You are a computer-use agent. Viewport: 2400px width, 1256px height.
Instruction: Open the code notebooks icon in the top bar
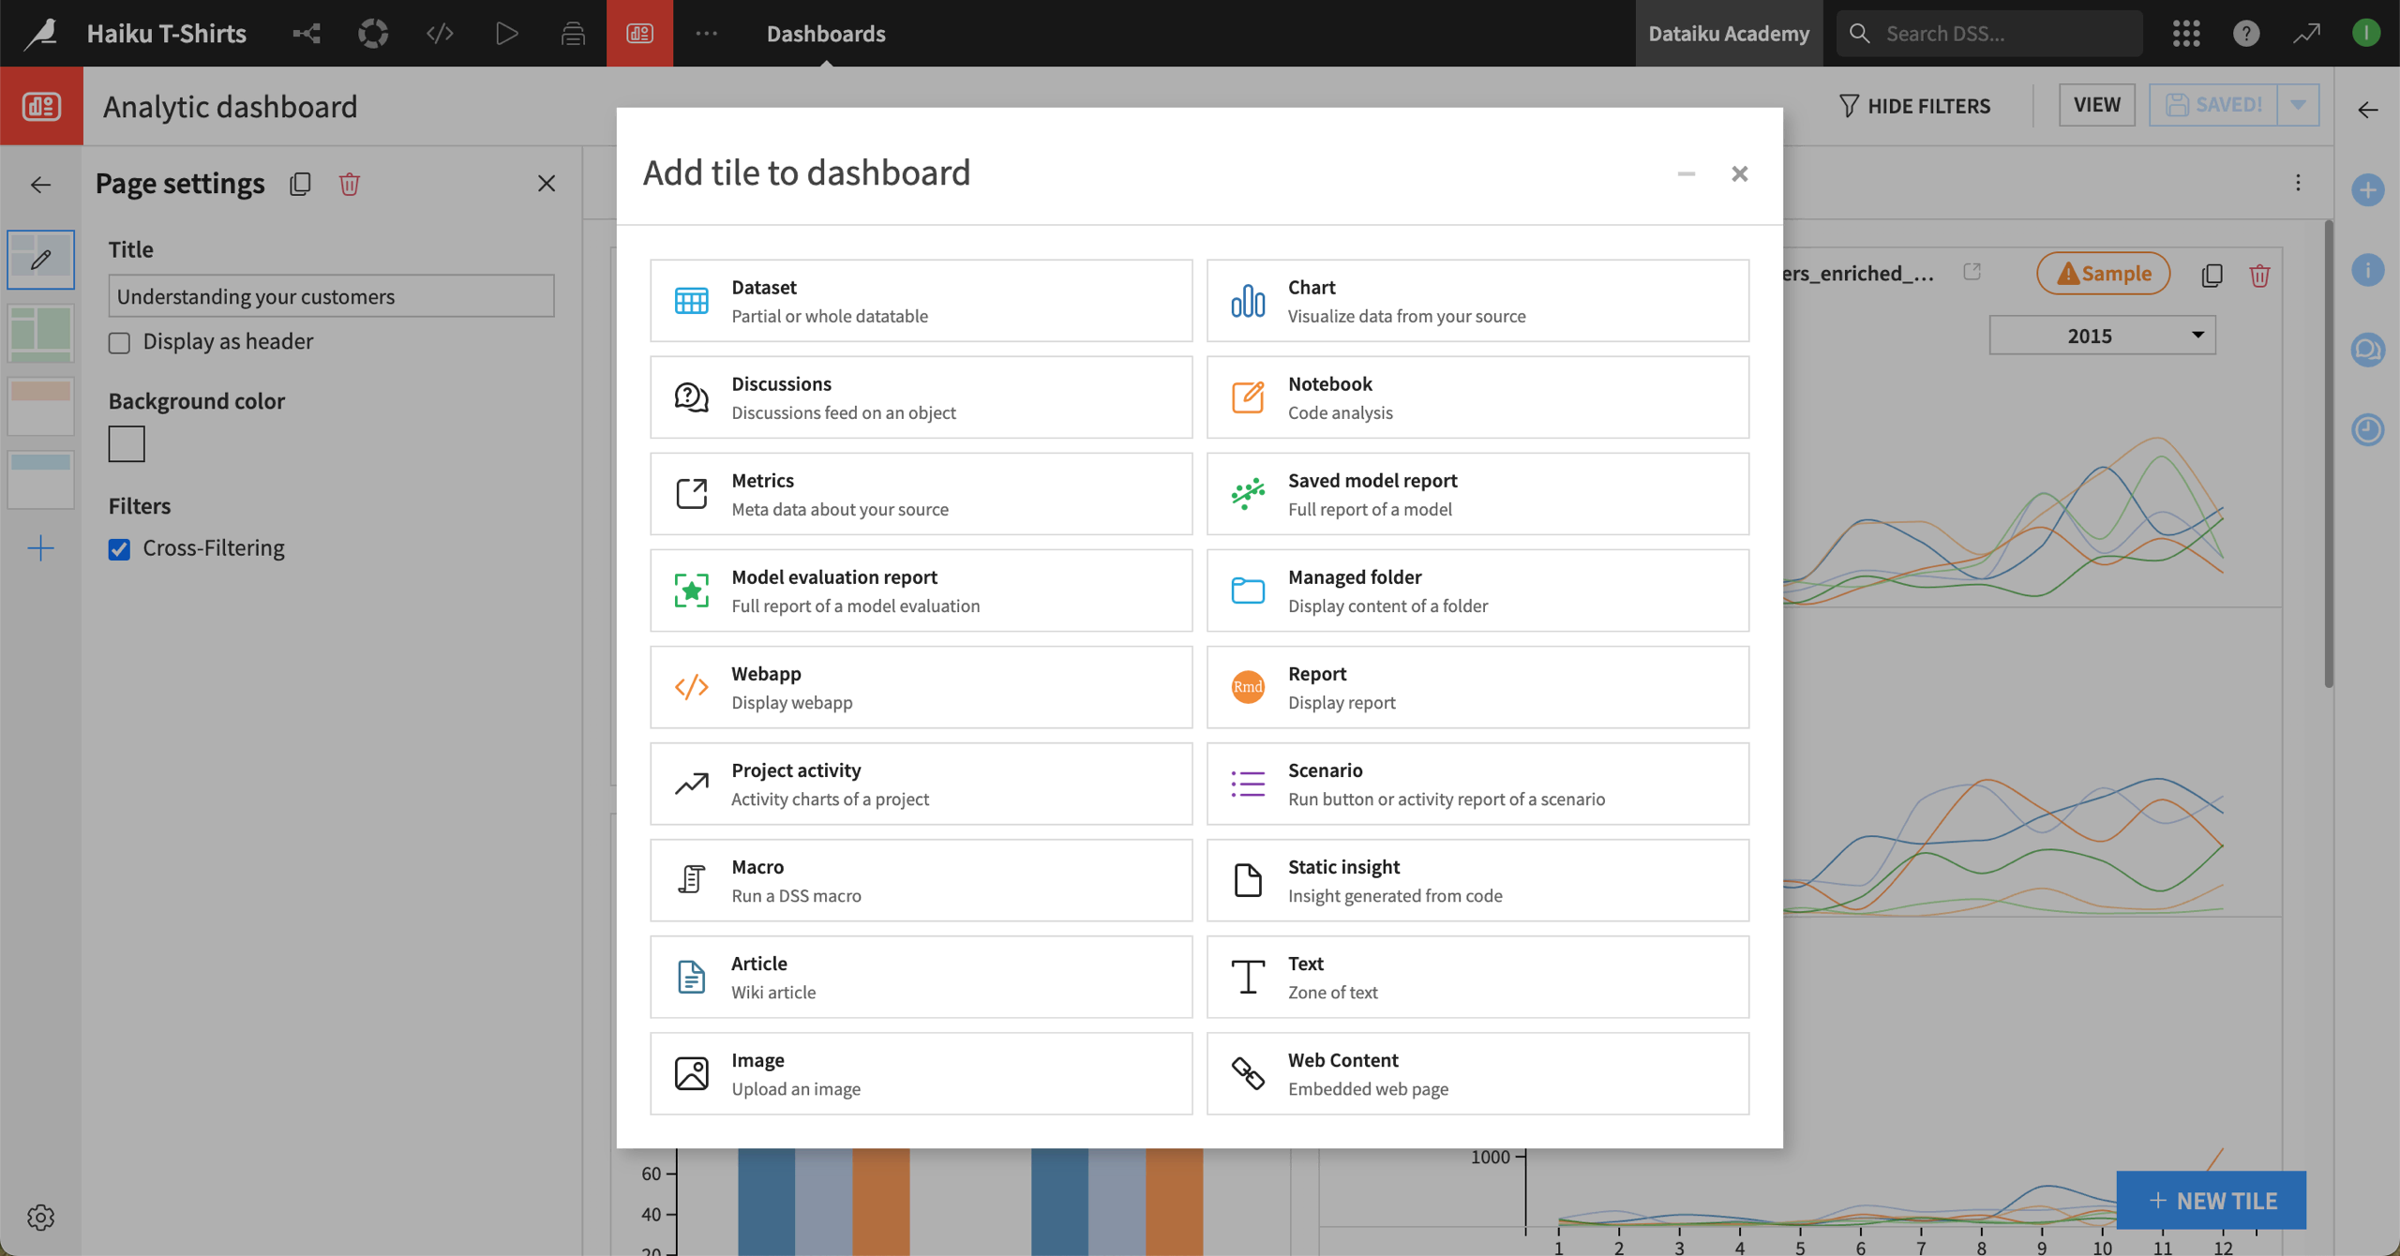[440, 33]
